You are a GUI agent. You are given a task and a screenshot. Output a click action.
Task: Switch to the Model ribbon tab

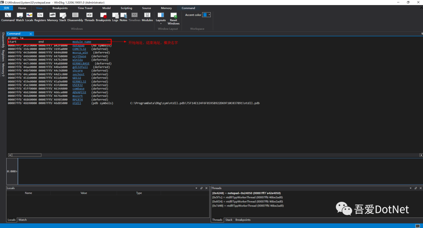[x=106, y=8]
